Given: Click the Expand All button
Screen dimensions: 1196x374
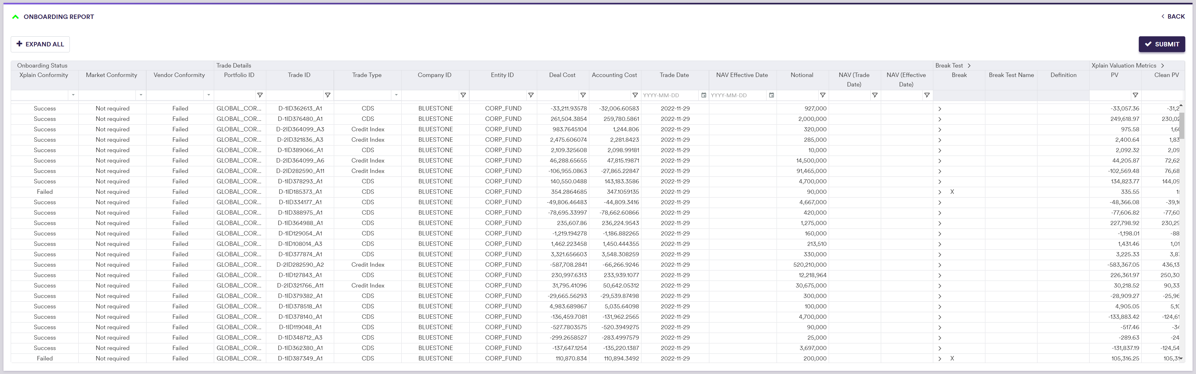Looking at the screenshot, I should click(40, 44).
